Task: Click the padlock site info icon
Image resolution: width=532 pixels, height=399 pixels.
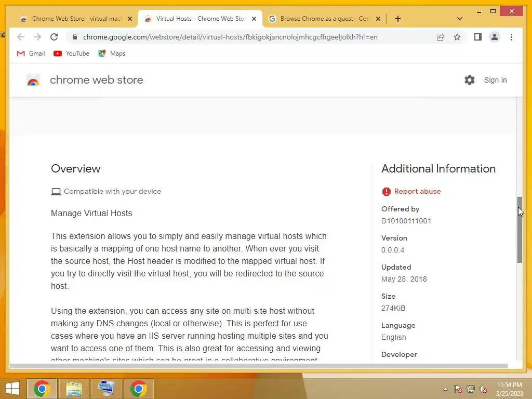Action: (x=75, y=37)
